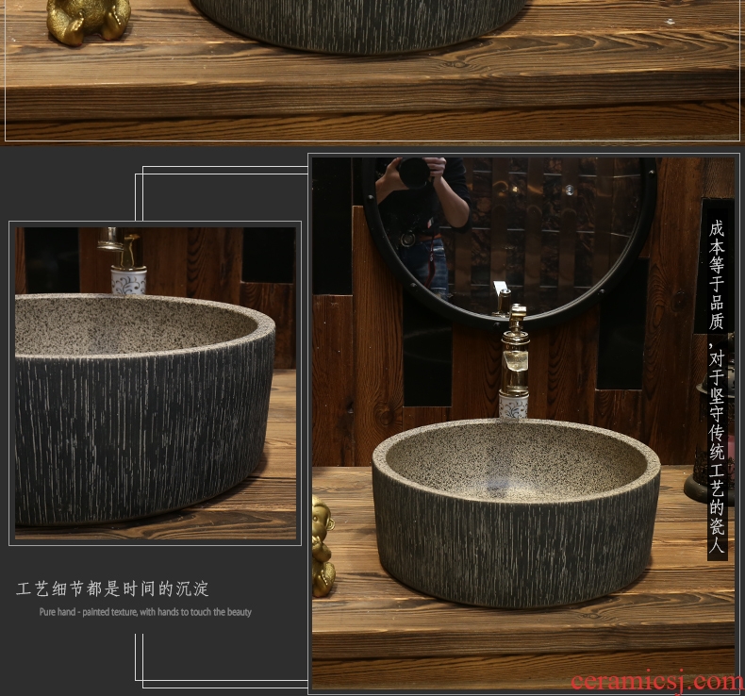Select the vertical Chinese text 成本等于品质
The image size is (745, 696).
(717, 273)
